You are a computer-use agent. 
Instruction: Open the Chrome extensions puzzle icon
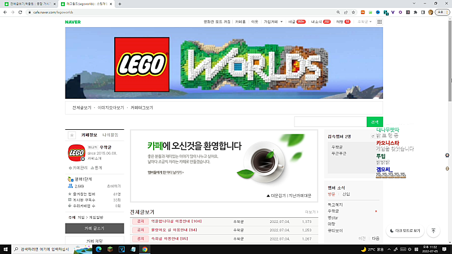coord(415,12)
